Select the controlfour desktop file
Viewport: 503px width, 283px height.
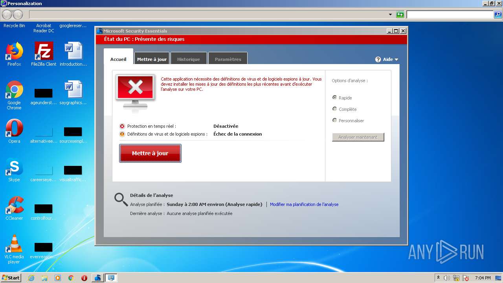(44, 212)
